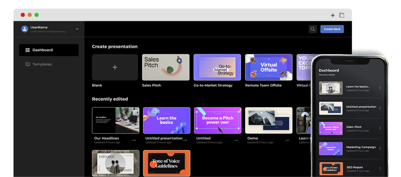This screenshot has width=401, height=177.
Task: Choose the Sales Pitch template thumbnail
Action: [166, 67]
